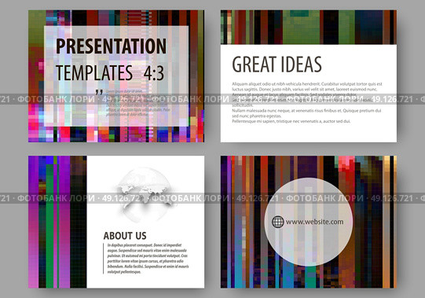Select the 'TEMPLATES 4:3' subtitle
The image size is (425, 298).
pyautogui.click(x=110, y=72)
